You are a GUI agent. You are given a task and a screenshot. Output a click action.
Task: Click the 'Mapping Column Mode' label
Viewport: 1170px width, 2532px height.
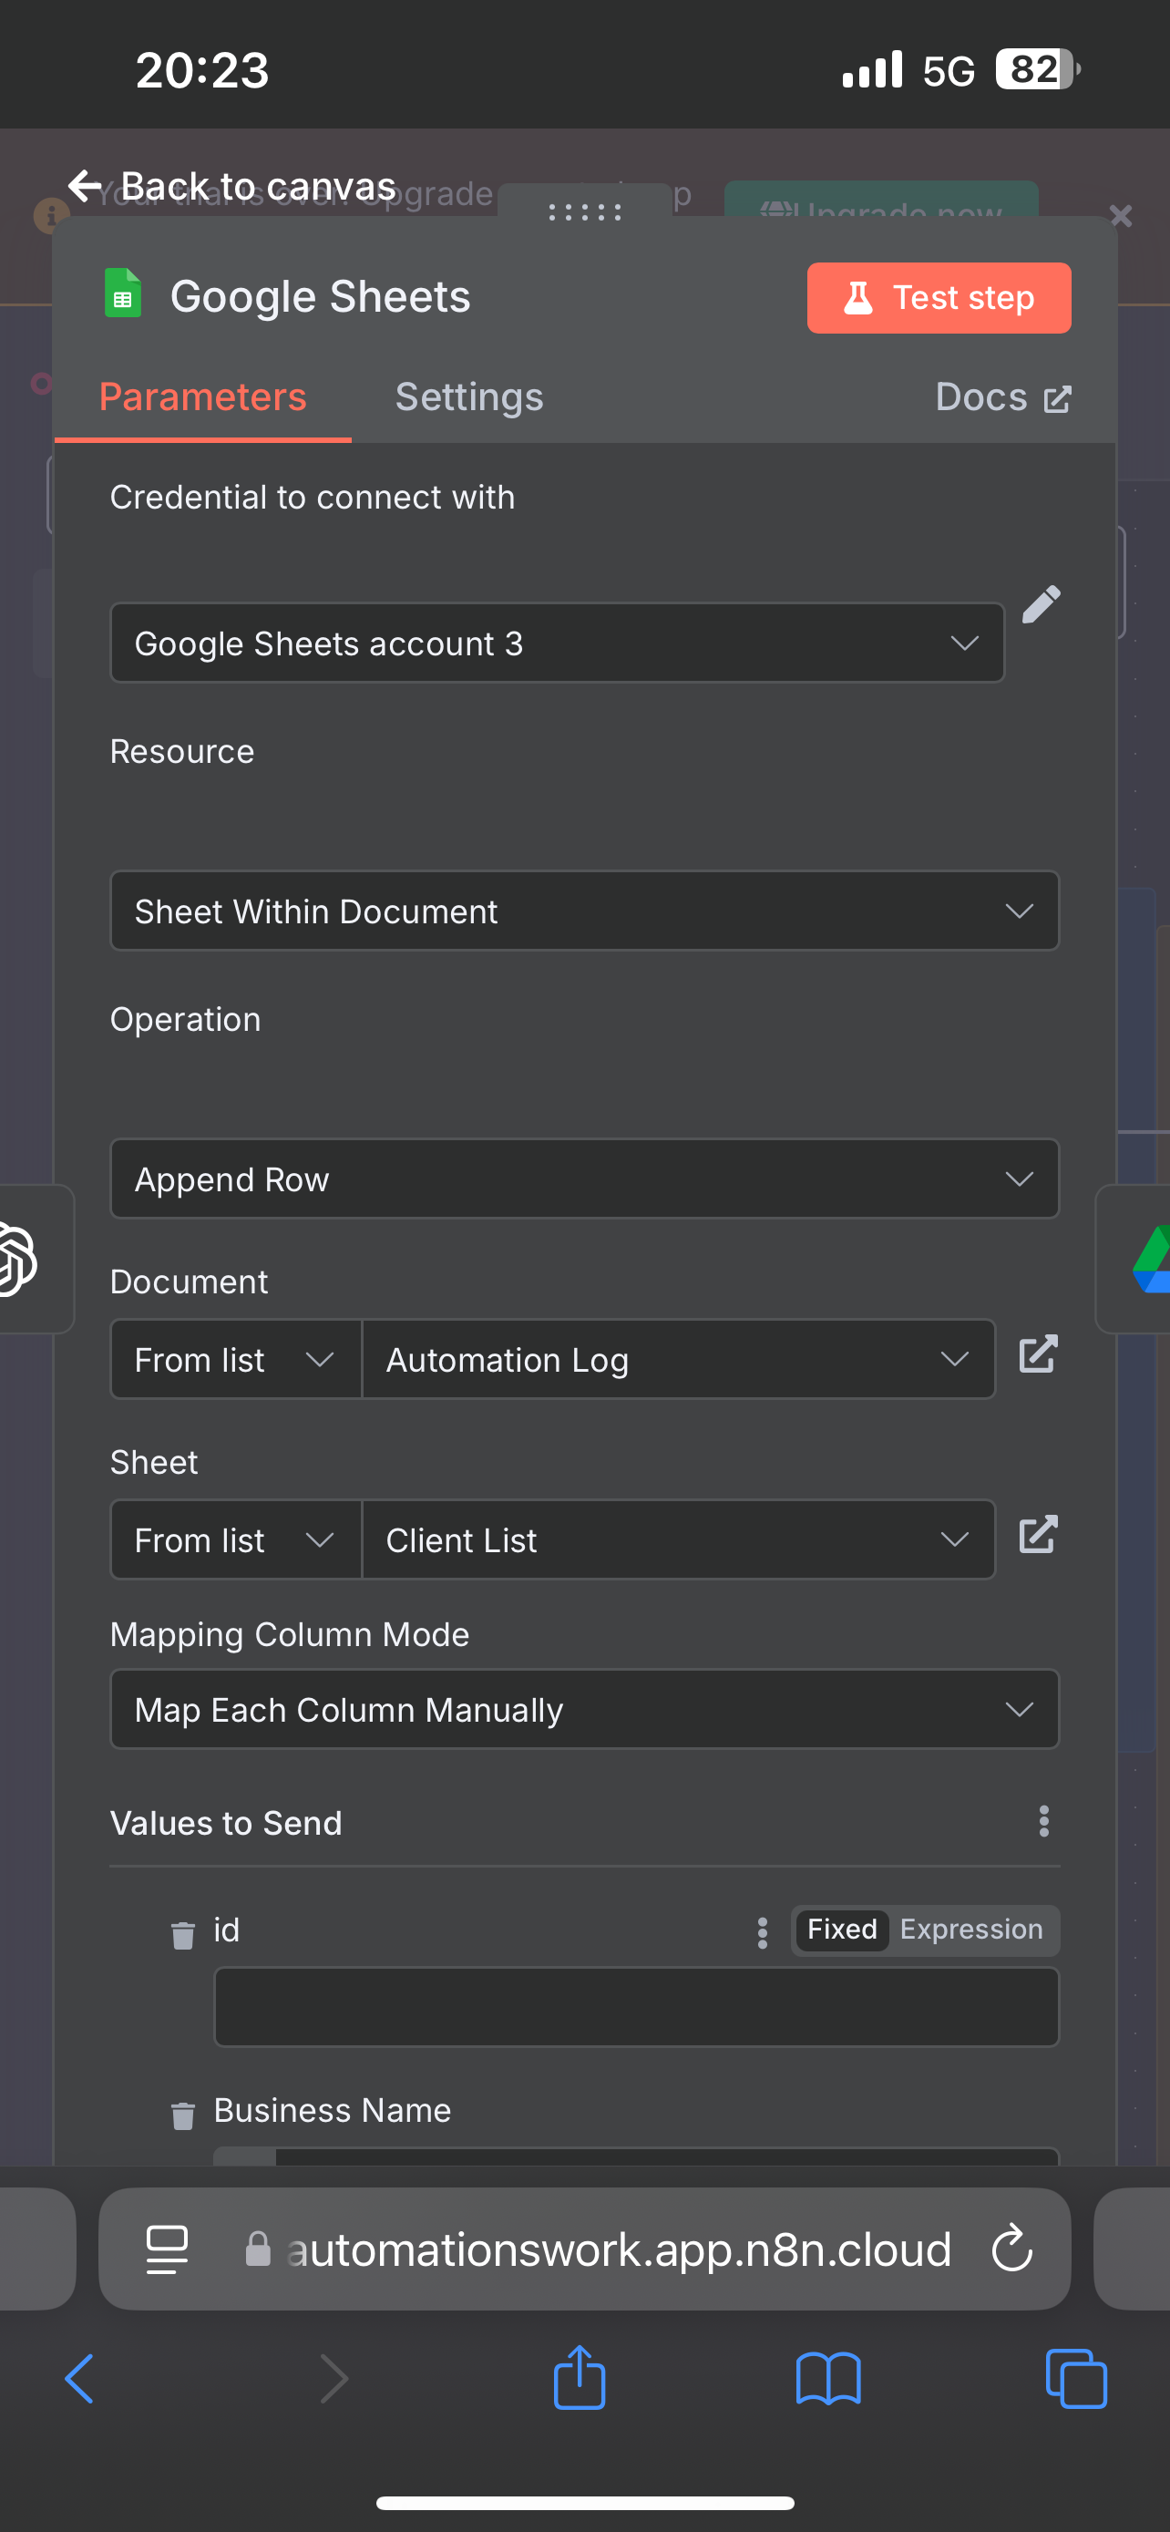click(290, 1634)
